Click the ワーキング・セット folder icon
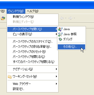Image resolution: width=94 pixels, height=95 pixels. coord(10,77)
